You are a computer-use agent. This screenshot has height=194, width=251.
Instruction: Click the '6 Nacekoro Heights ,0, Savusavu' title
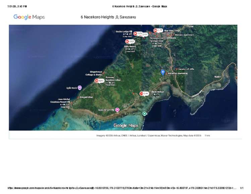pyautogui.click(x=108, y=17)
